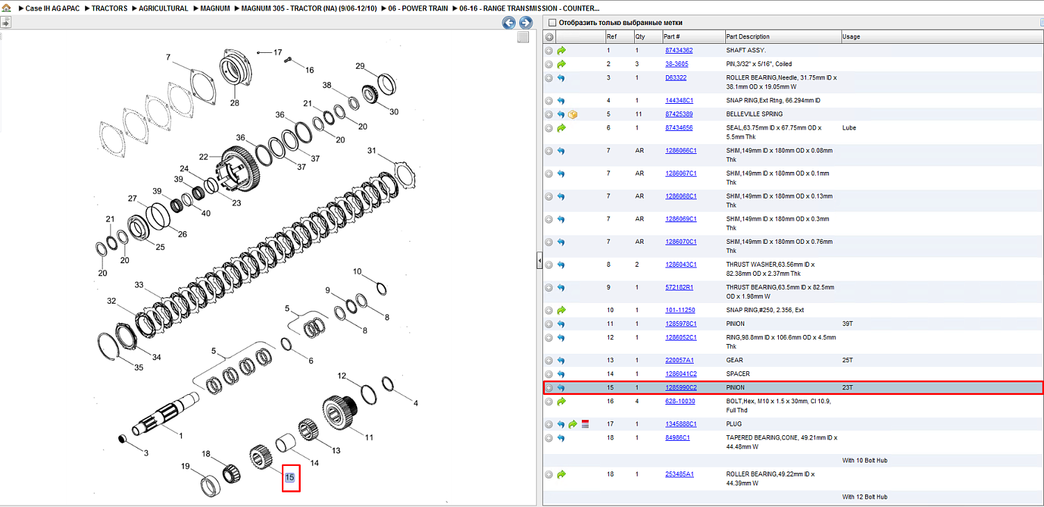
Task: Click green arrow icon on BOLT,Hex M10 row
Action: (562, 401)
